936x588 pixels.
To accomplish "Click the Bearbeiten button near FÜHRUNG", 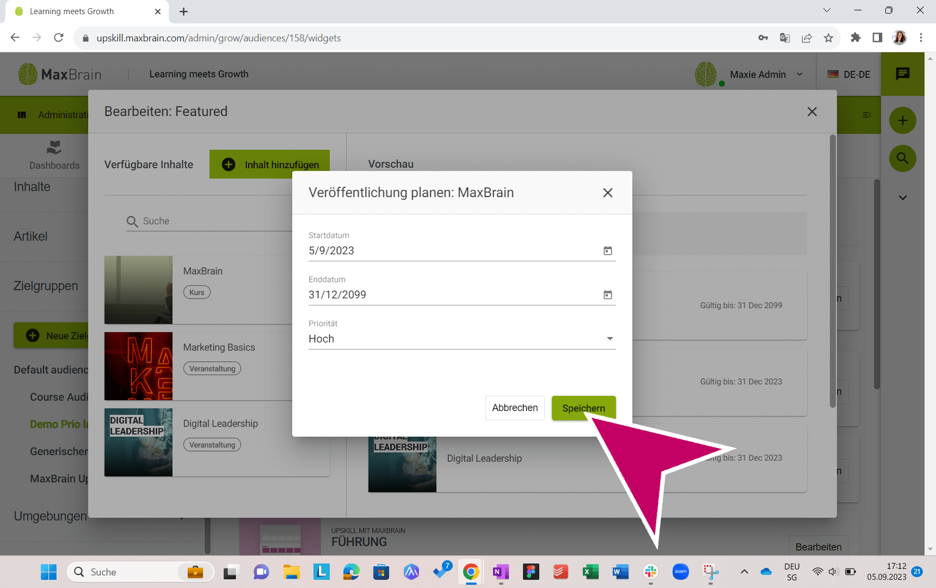I will point(818,547).
